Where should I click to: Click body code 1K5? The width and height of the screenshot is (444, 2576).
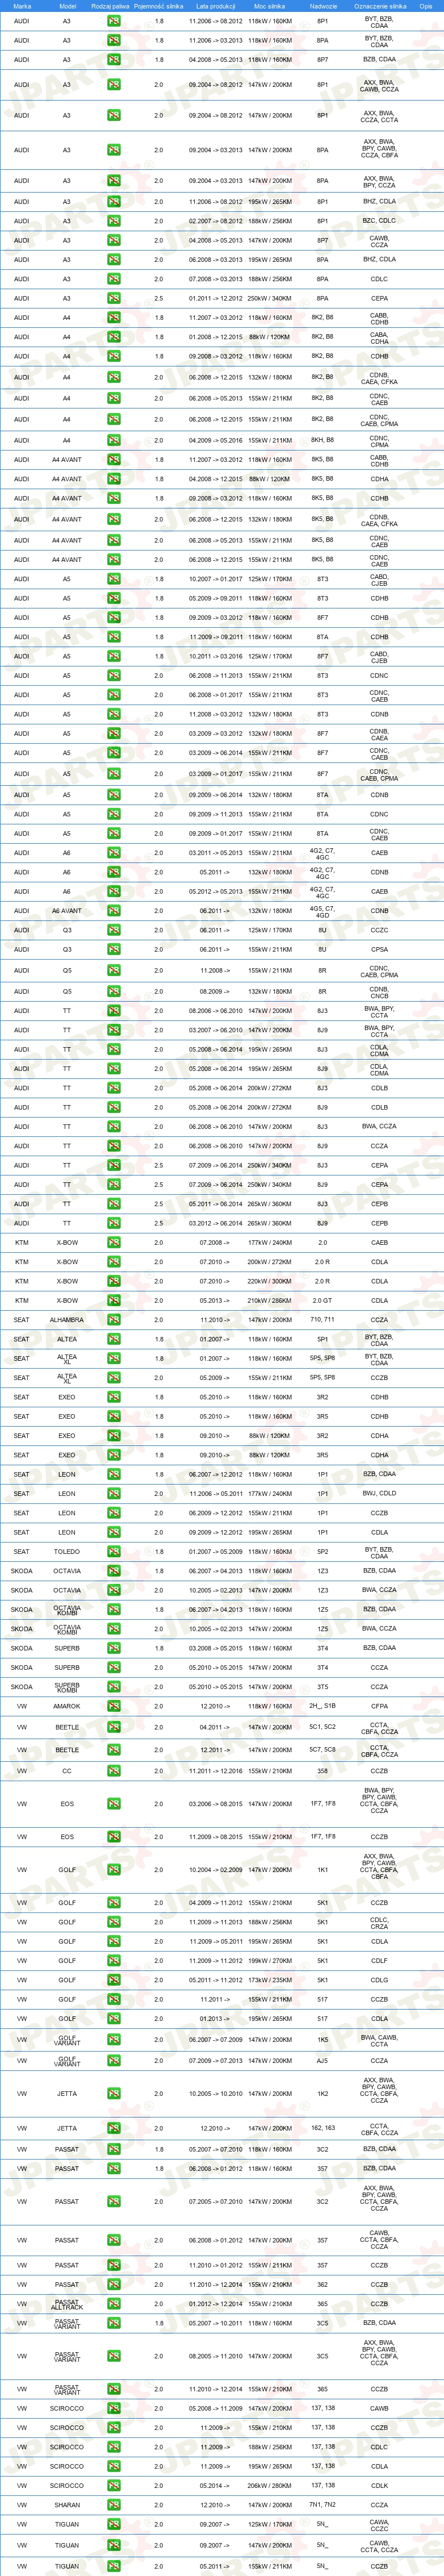pos(322,2039)
